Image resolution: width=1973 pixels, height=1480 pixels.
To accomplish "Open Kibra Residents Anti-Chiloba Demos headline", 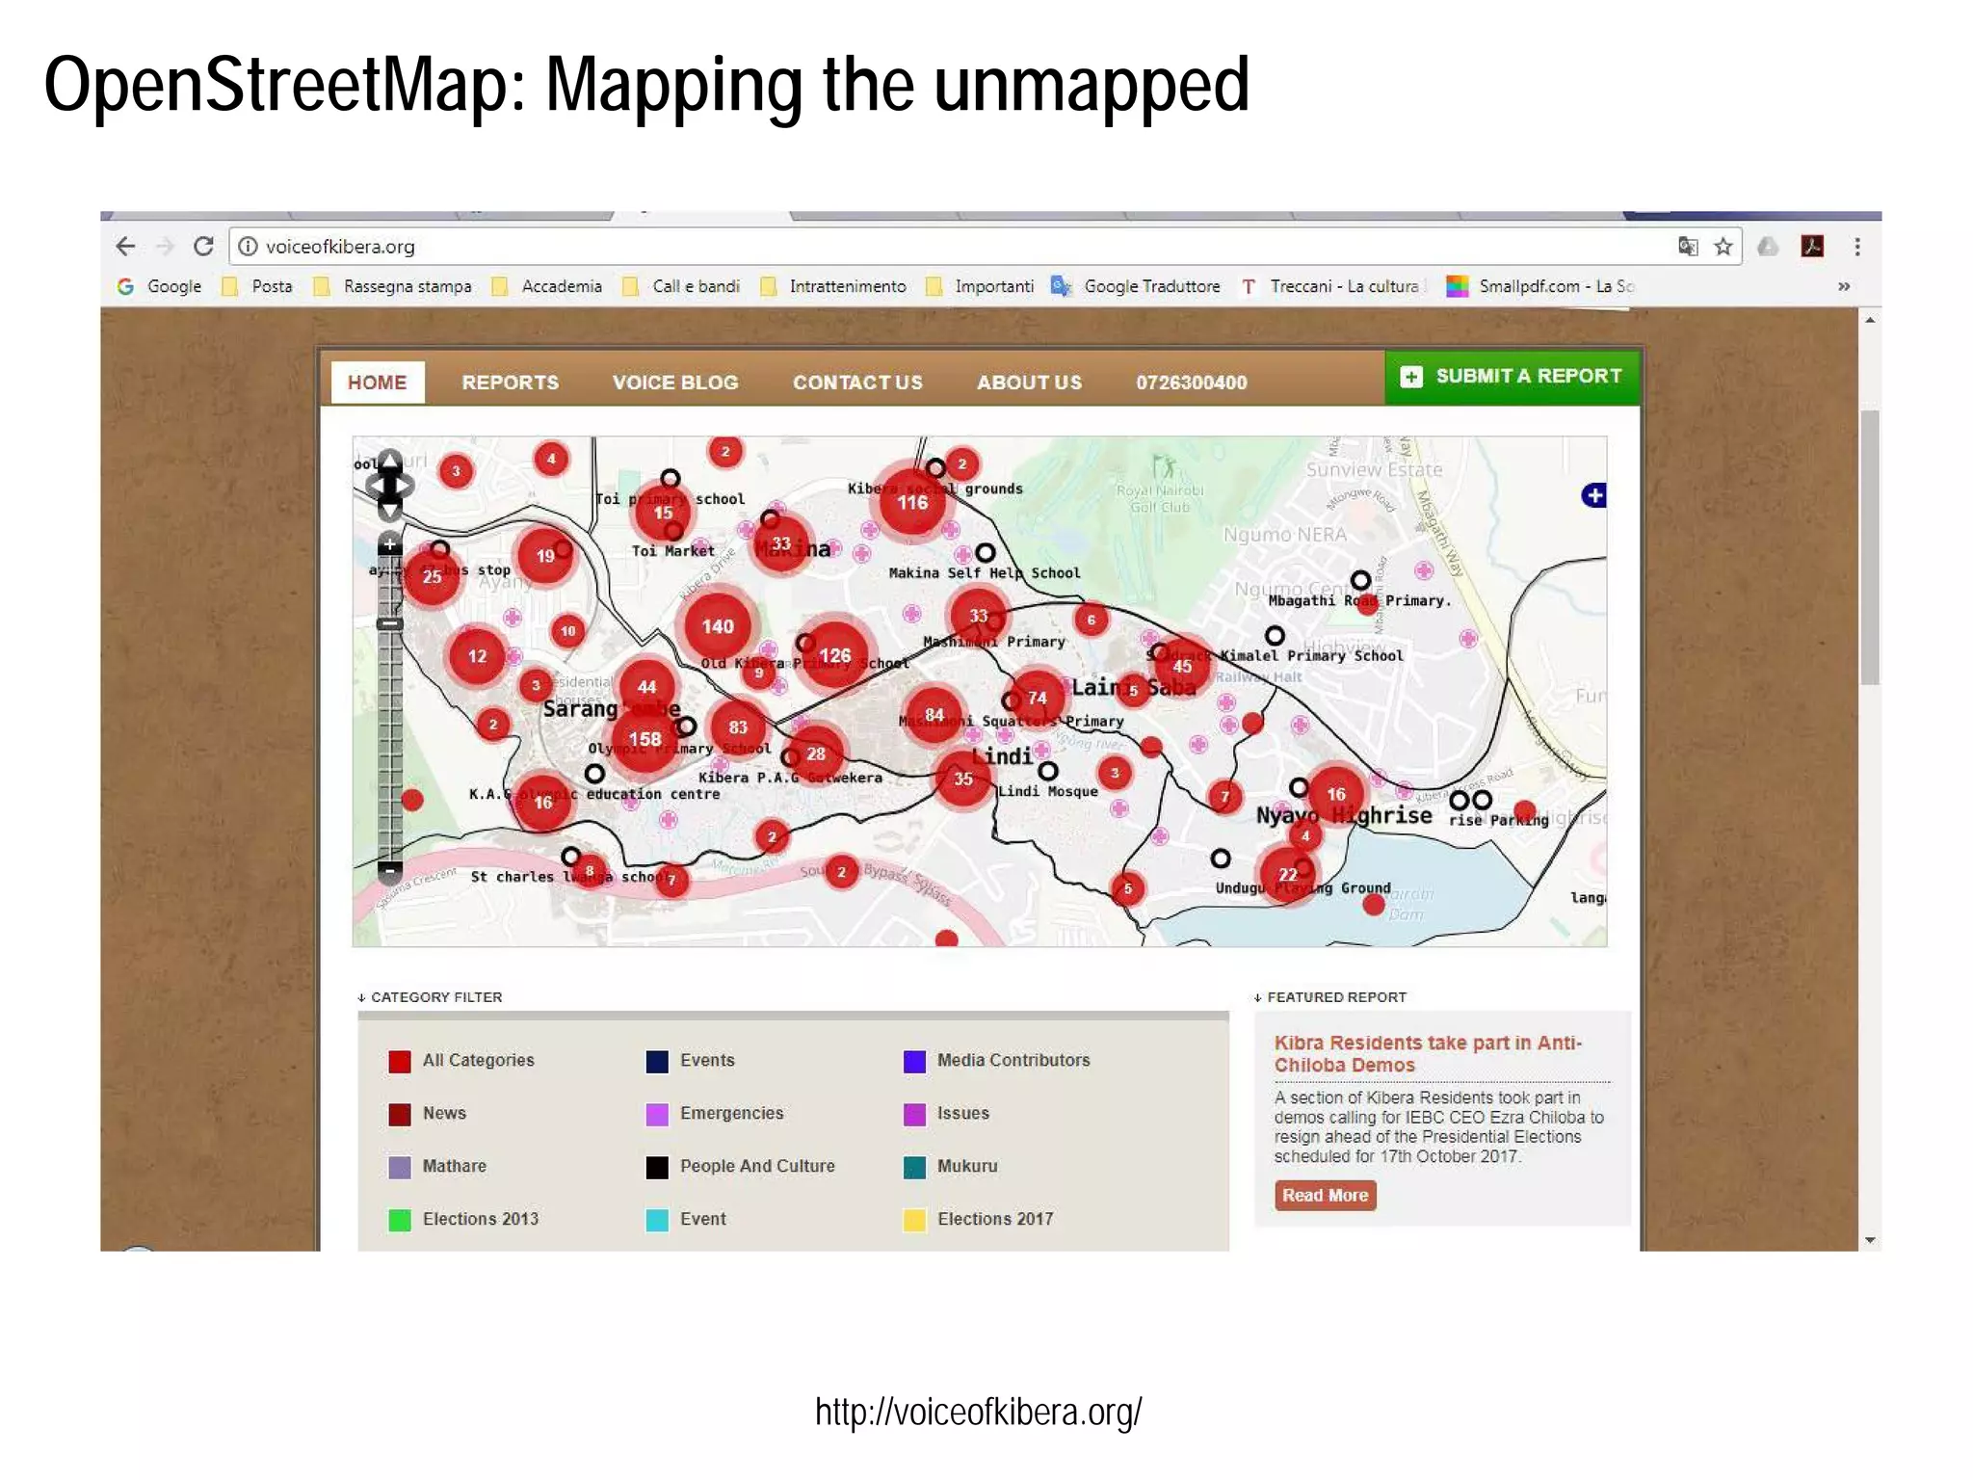I will [1428, 1054].
